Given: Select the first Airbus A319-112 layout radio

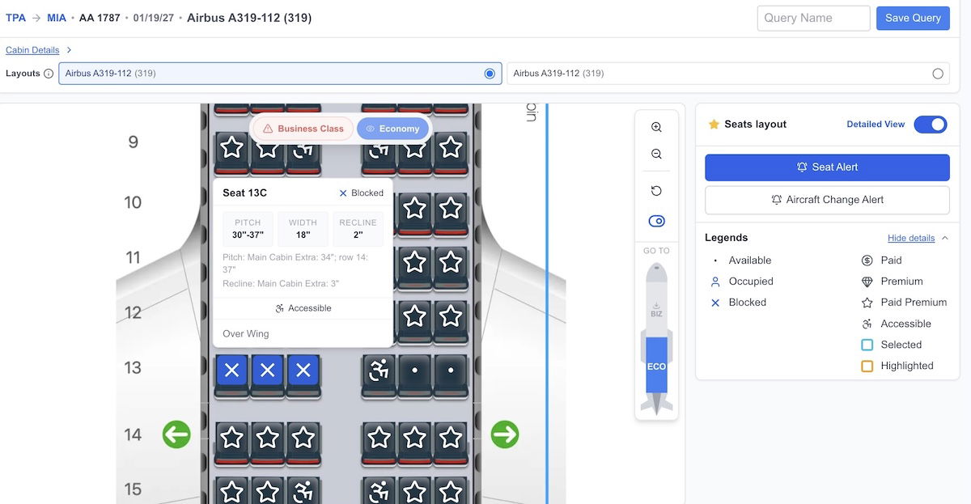Looking at the screenshot, I should 489,74.
